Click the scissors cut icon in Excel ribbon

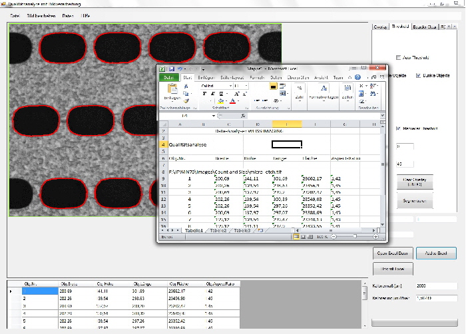point(186,86)
